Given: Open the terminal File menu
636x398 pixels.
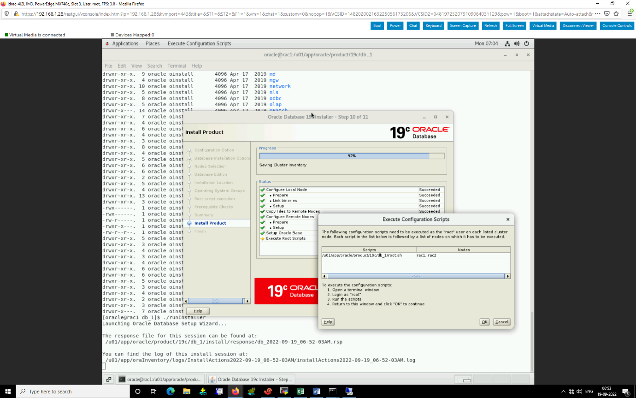Looking at the screenshot, I should 108,66.
